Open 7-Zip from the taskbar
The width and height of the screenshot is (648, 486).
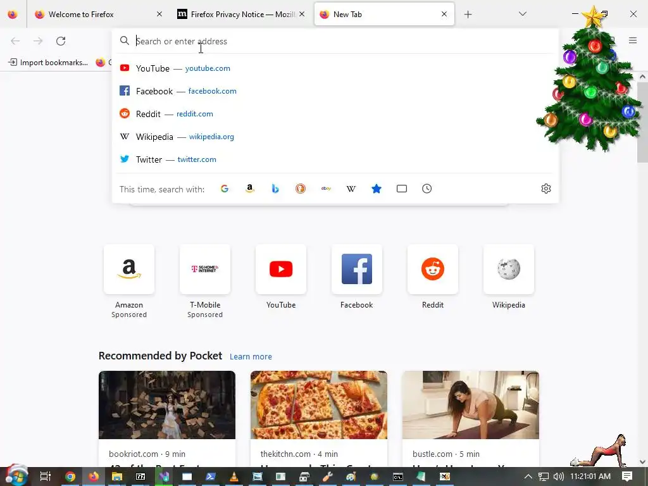pyautogui.click(x=140, y=477)
